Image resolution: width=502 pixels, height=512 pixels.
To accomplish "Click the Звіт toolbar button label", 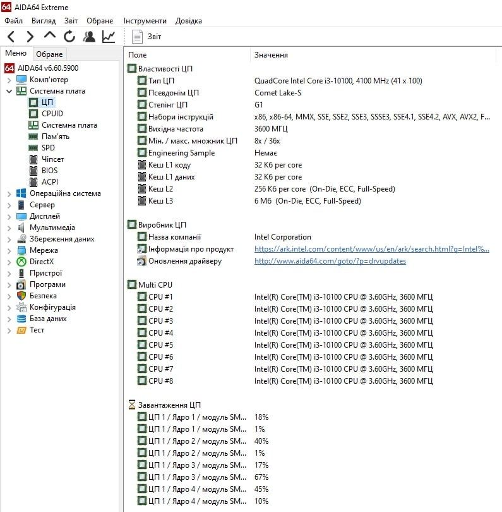I will point(154,37).
